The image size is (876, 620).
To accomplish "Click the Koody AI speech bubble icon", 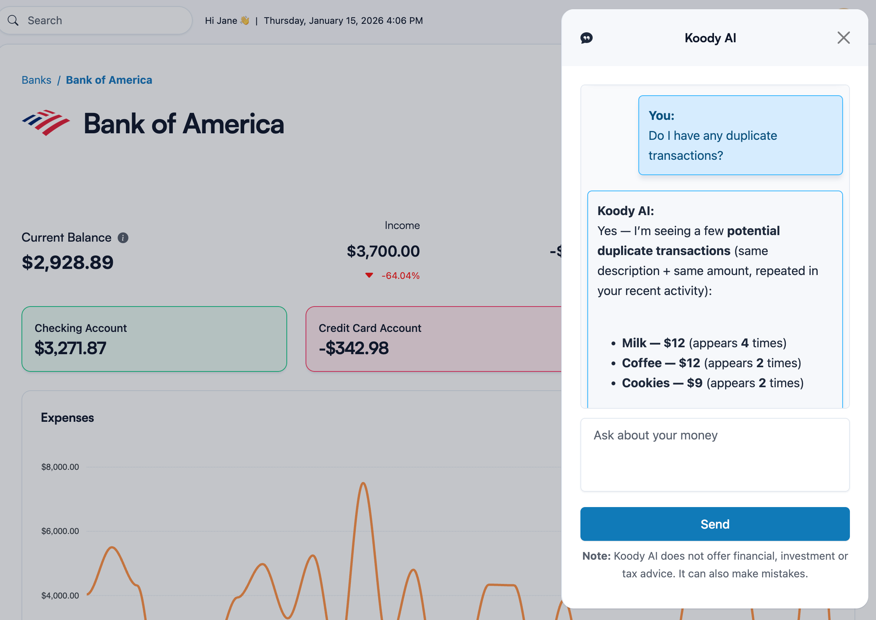I will pos(586,38).
